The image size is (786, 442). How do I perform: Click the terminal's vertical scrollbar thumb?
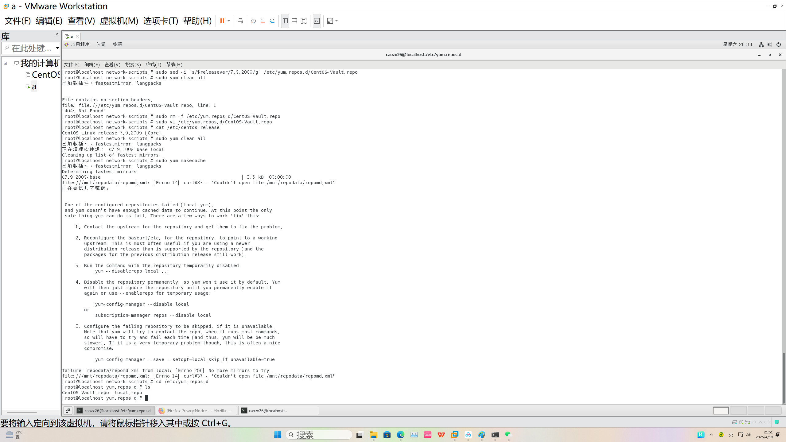pyautogui.click(x=784, y=378)
